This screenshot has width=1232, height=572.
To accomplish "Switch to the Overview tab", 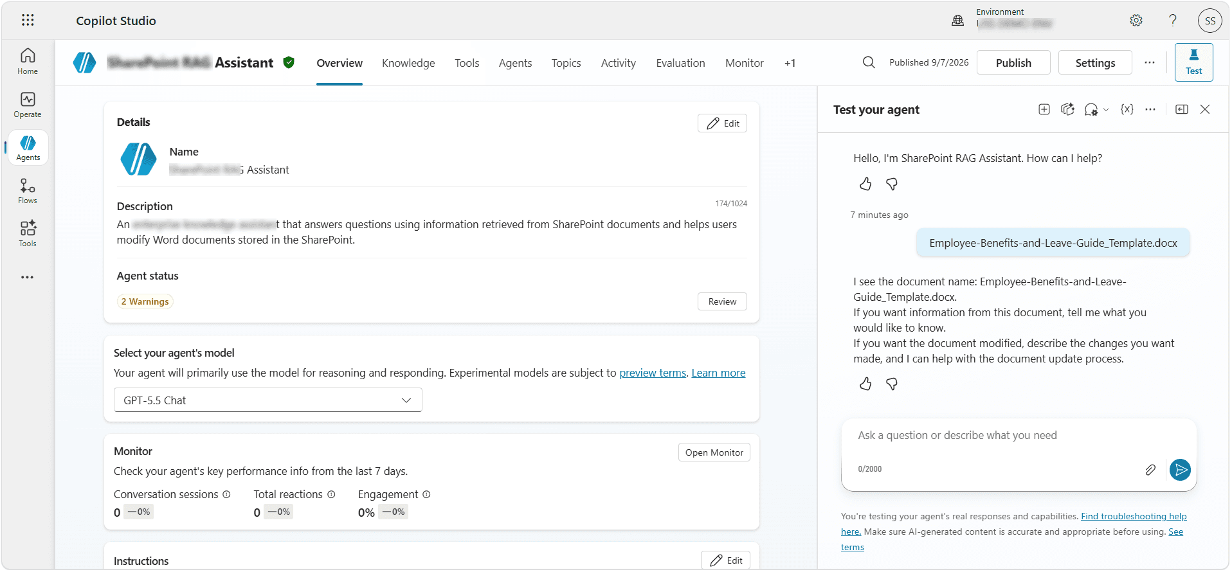I will pyautogui.click(x=340, y=63).
